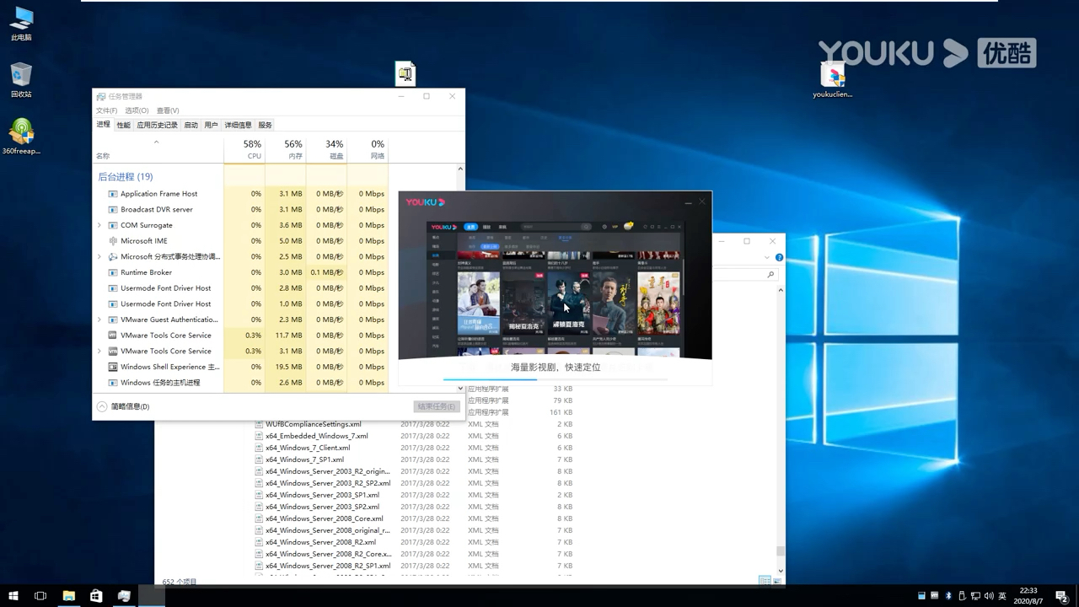
Task: Open the 选项(O) menu in Task Manager
Action: [137, 110]
